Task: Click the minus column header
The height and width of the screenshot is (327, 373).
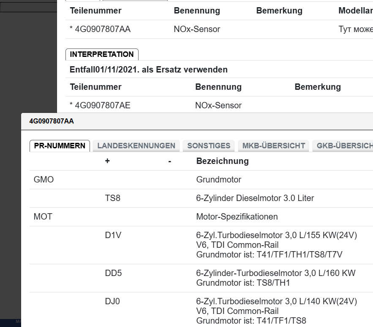Action: click(x=169, y=161)
